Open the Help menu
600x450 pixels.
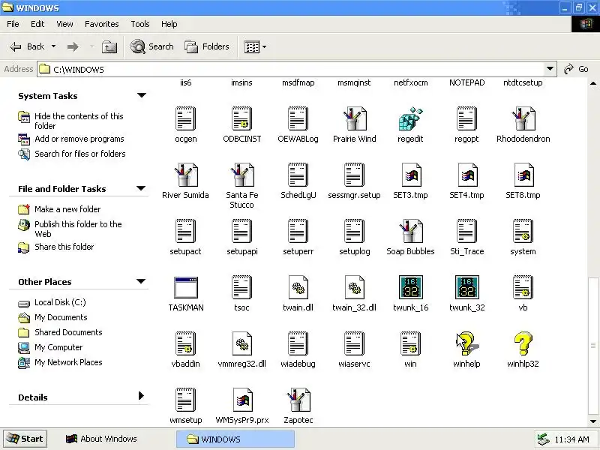click(169, 24)
